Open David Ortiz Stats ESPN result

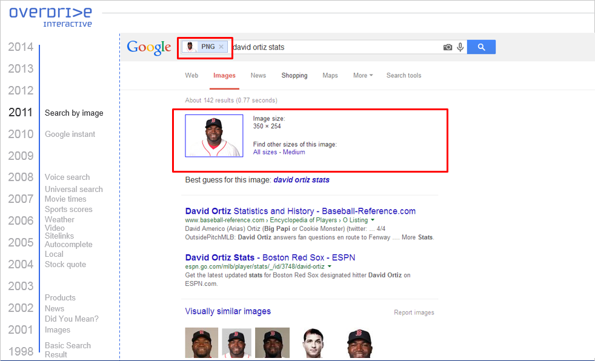[270, 257]
